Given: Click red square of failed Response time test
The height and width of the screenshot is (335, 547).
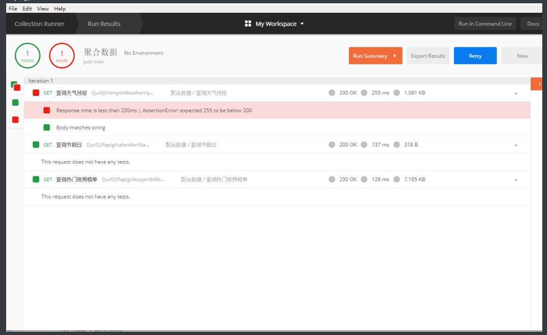Looking at the screenshot, I should coord(47,110).
